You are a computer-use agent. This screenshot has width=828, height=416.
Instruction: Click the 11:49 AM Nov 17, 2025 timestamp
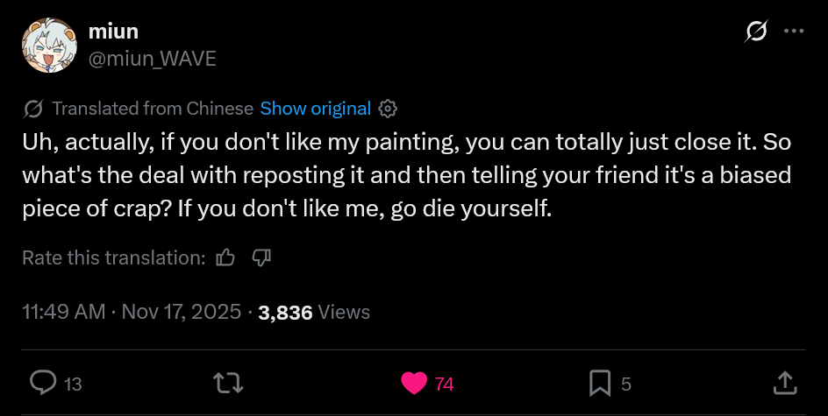(132, 312)
